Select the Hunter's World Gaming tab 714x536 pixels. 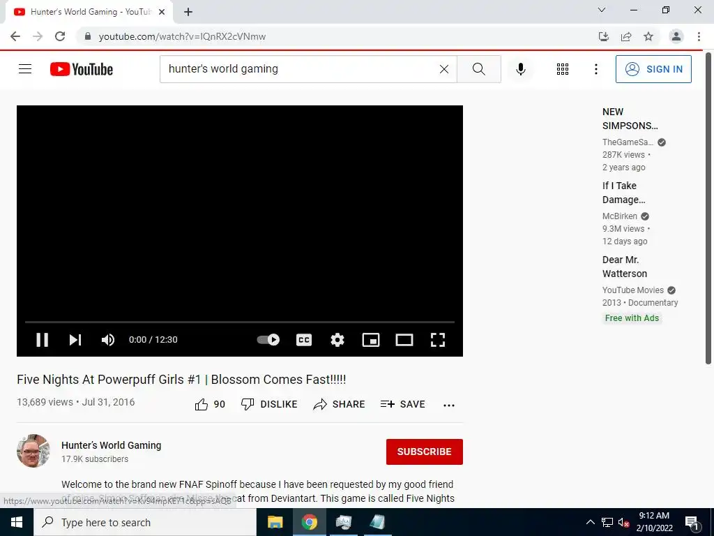[89, 12]
